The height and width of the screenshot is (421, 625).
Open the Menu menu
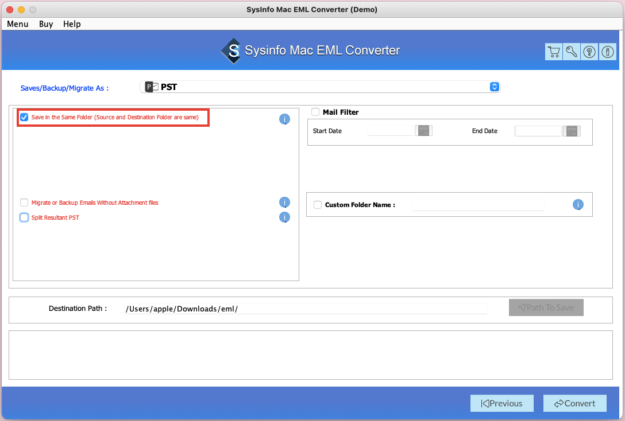[x=18, y=24]
